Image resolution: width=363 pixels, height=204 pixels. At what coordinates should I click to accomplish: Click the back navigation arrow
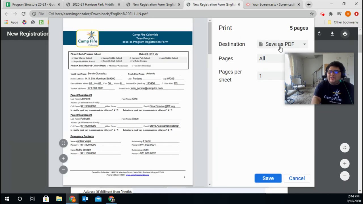7,14
